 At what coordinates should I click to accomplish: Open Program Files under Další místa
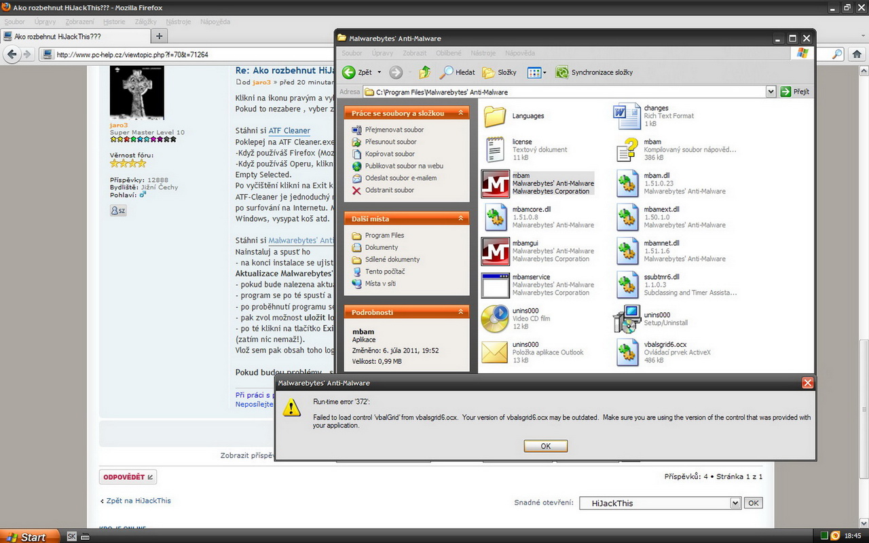point(384,236)
